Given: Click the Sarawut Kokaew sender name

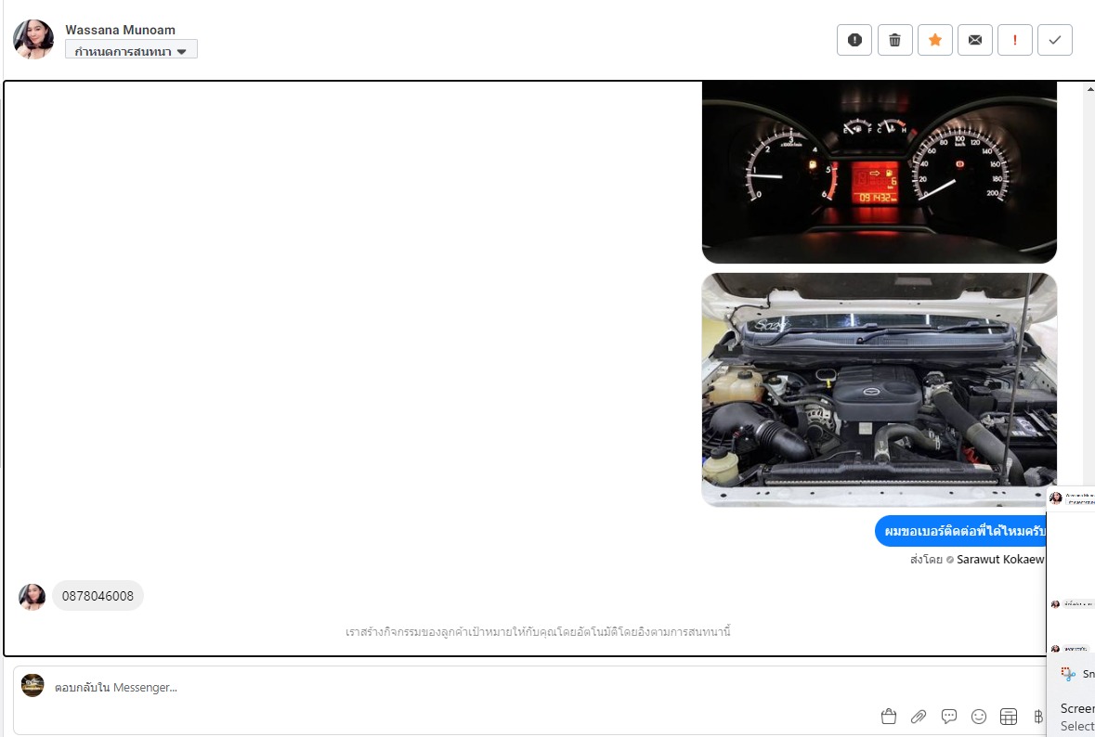Looking at the screenshot, I should pos(999,560).
